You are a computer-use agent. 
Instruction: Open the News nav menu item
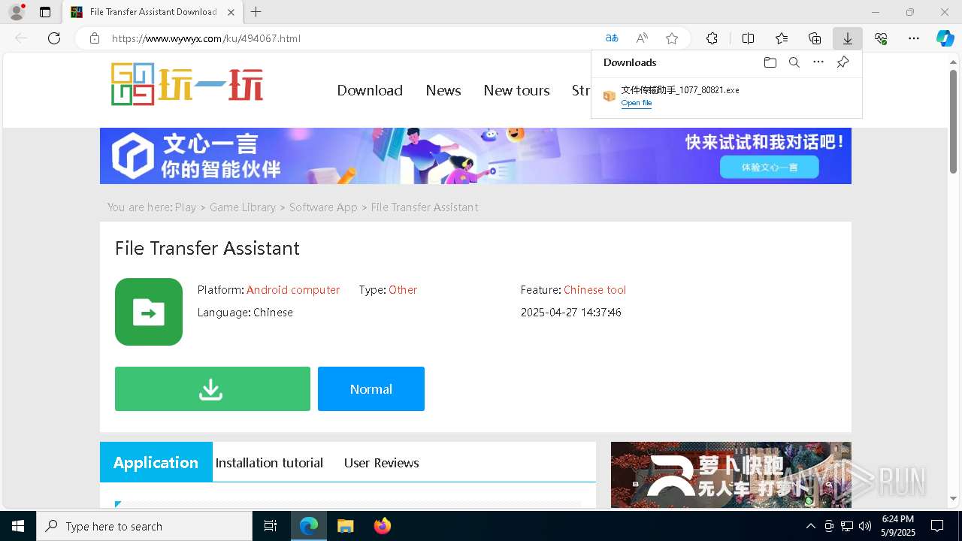[x=443, y=90]
